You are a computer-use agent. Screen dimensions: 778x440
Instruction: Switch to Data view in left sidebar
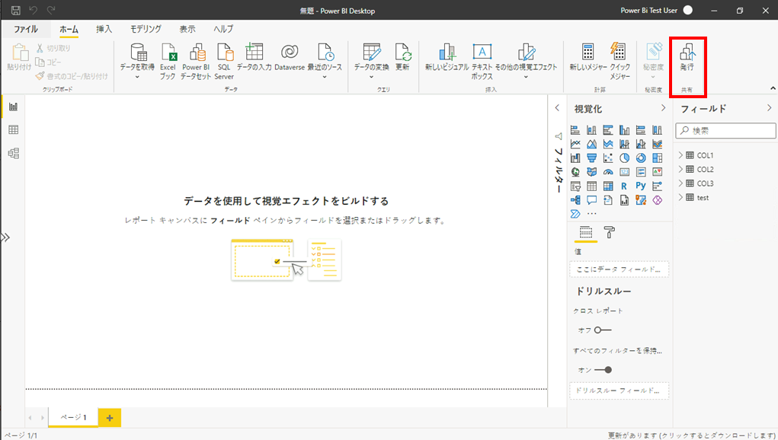pyautogui.click(x=13, y=130)
